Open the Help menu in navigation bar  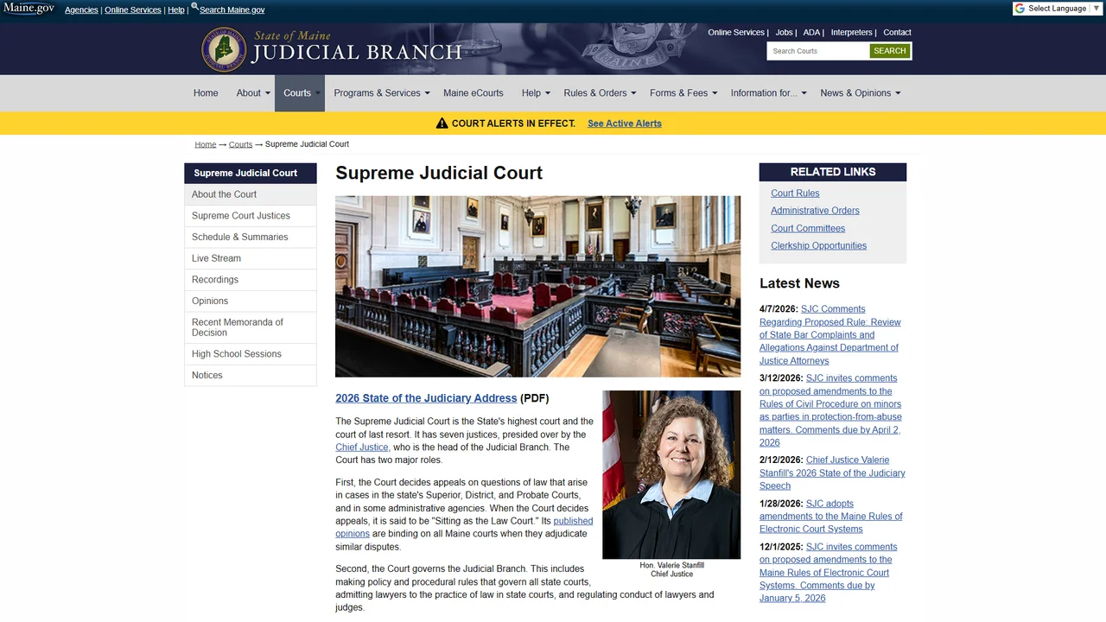536,93
